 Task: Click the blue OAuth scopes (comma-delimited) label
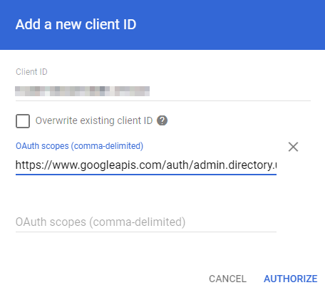coord(79,146)
